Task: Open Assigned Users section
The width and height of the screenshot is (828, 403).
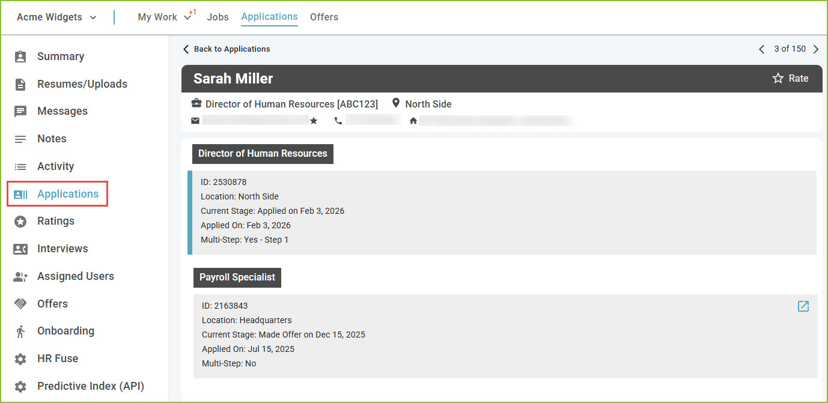Action: click(76, 276)
